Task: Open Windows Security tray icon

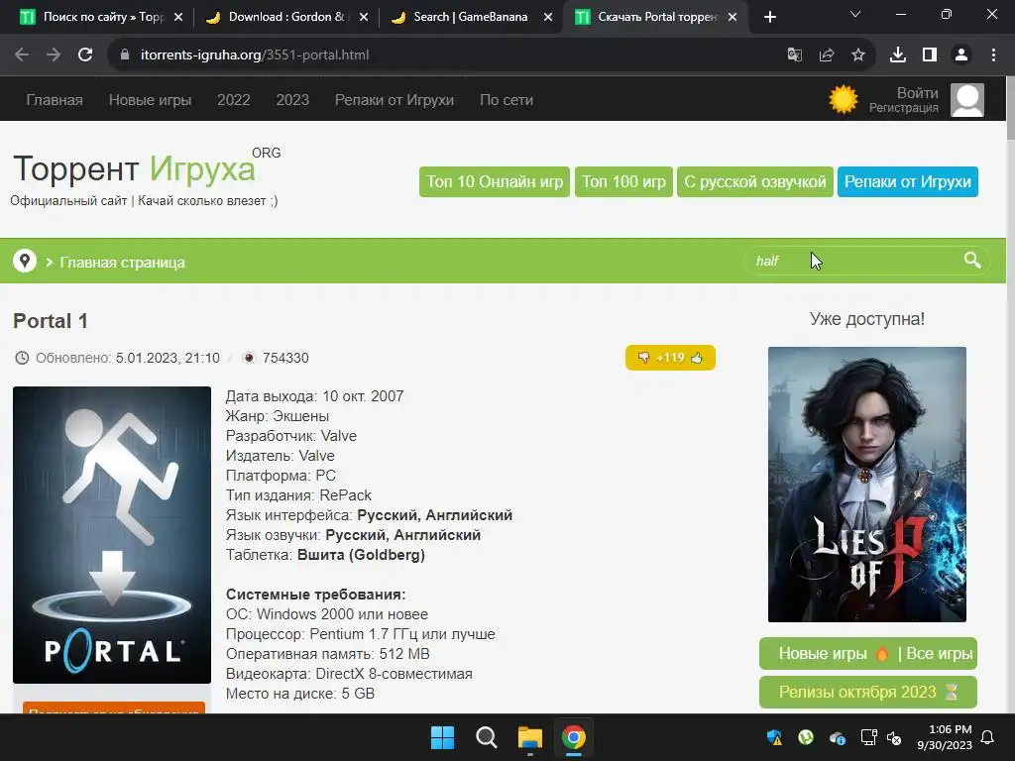Action: (x=774, y=737)
